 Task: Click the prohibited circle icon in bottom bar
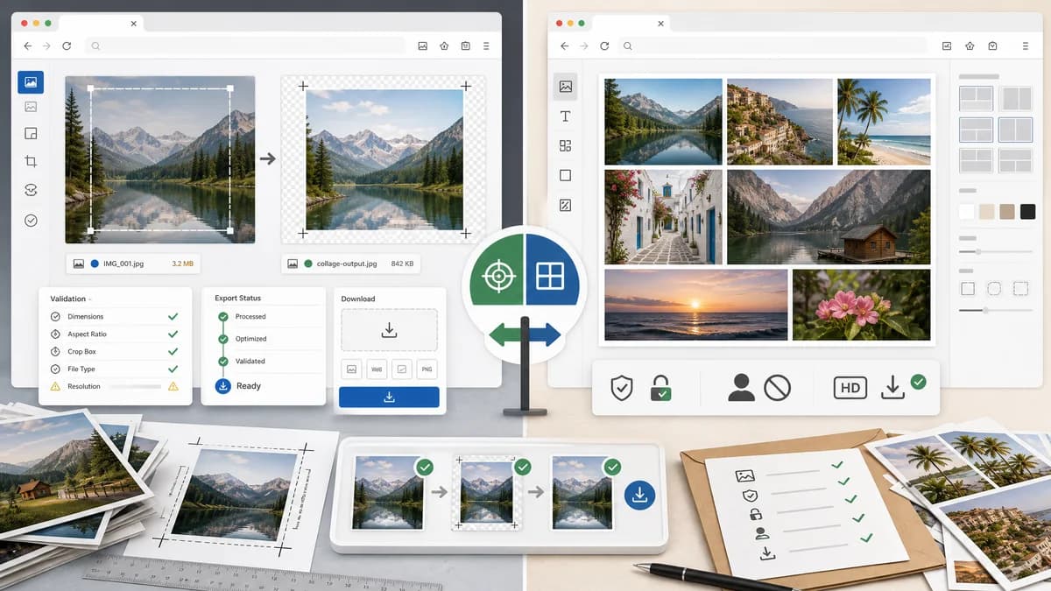777,388
